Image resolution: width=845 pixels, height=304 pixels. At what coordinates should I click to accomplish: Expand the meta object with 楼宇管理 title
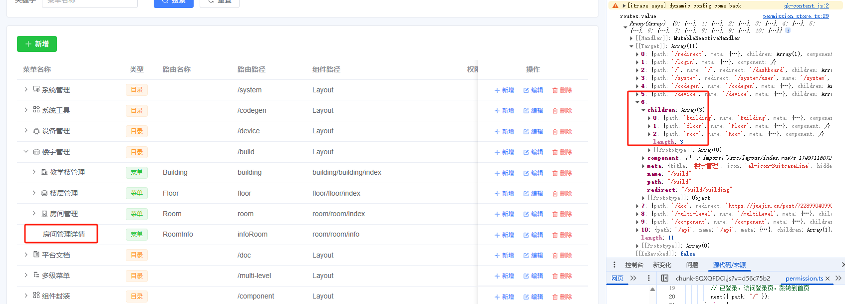click(x=643, y=166)
